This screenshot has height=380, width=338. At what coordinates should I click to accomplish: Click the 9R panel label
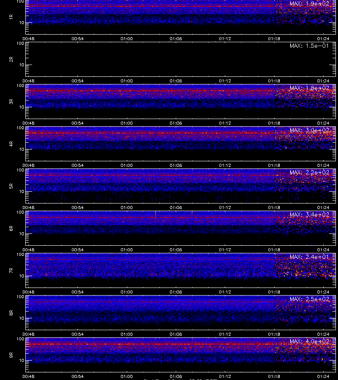point(11,355)
